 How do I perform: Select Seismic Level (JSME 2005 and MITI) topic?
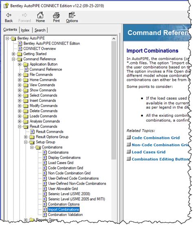77,199
